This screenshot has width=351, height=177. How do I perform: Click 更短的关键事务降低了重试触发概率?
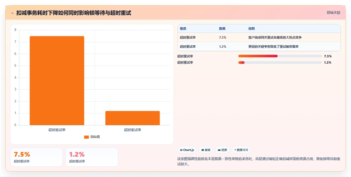273,46
